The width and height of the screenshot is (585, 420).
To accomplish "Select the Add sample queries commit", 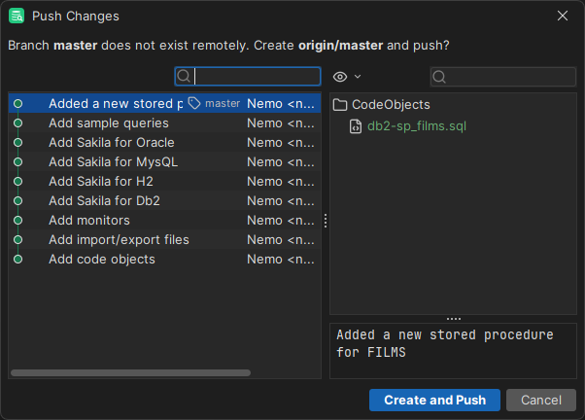I will [108, 123].
